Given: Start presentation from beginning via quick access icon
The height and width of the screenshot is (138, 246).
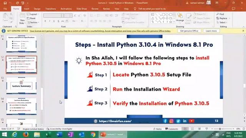Looking at the screenshot, I should [23, 3].
